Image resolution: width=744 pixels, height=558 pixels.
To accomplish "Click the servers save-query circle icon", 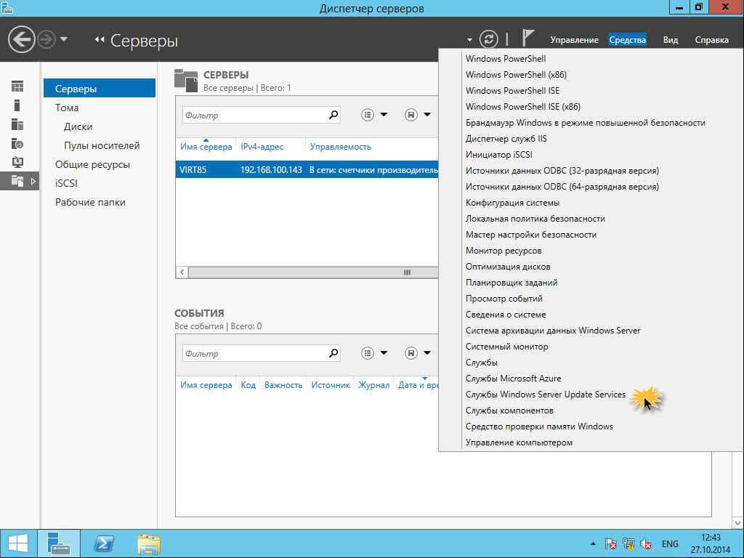I will tap(411, 114).
